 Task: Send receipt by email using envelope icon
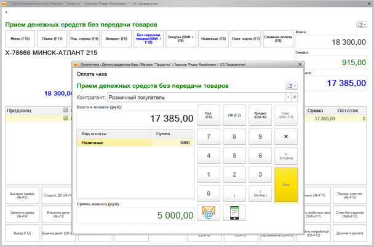click(x=209, y=213)
